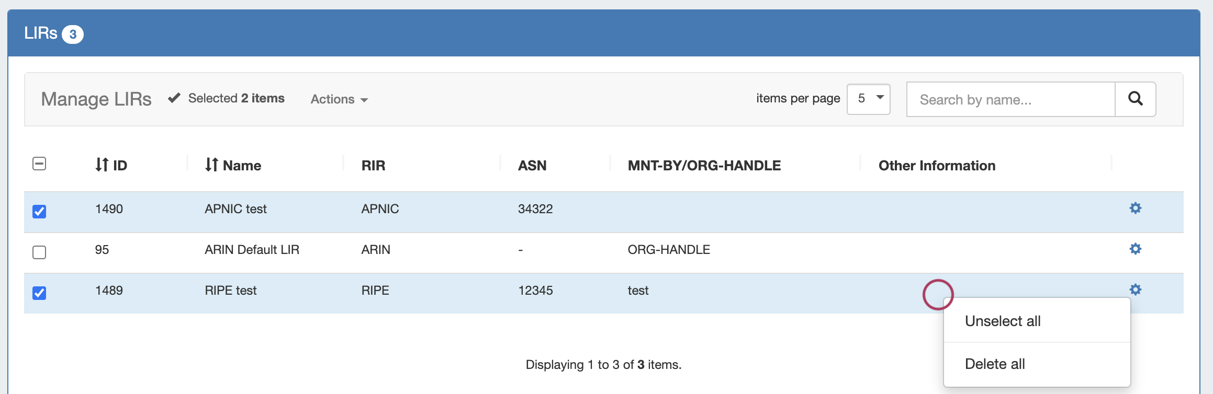Viewport: 1213px width, 394px height.
Task: Click the gear icon for RIPE test row
Action: [1135, 289]
